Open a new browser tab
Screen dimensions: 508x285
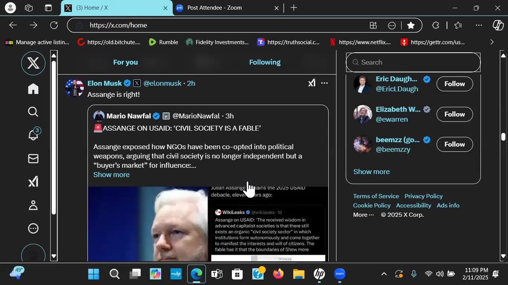click(294, 8)
